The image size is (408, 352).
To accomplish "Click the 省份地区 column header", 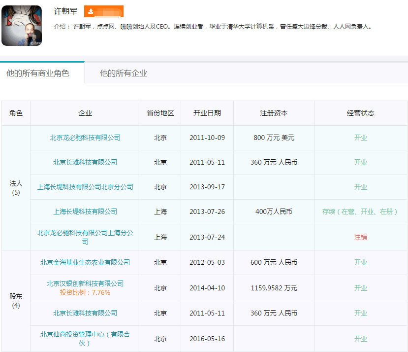I will (160, 113).
